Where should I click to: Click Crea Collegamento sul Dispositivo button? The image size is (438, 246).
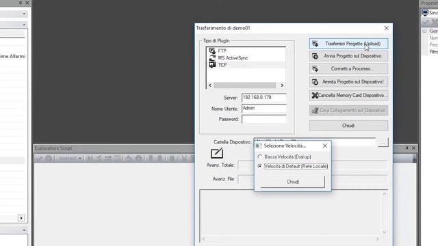[348, 111]
